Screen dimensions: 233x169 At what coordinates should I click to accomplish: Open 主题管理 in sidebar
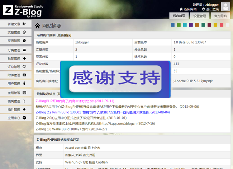(x=16, y=93)
